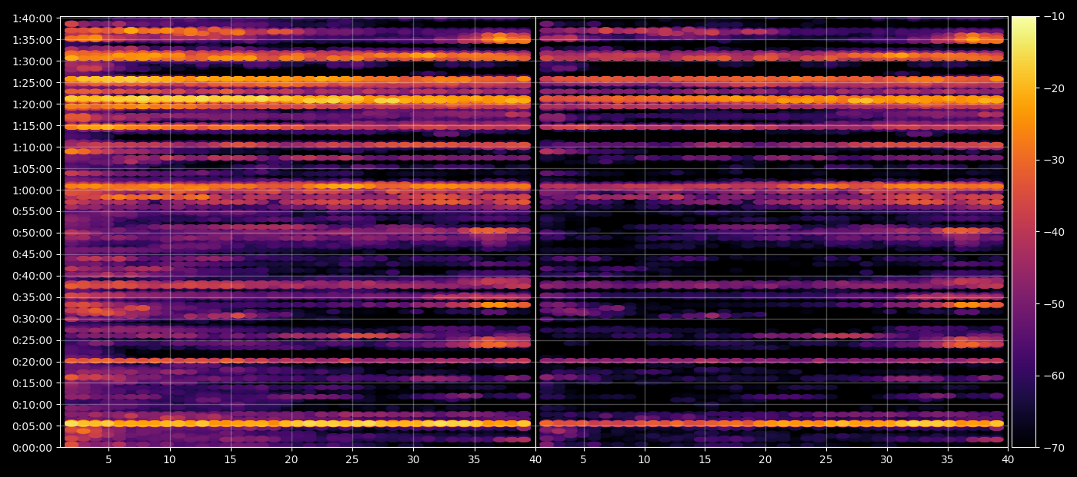This screenshot has width=1077, height=477.
Task: Click the −50 colorbar tick label
Action: (1053, 304)
